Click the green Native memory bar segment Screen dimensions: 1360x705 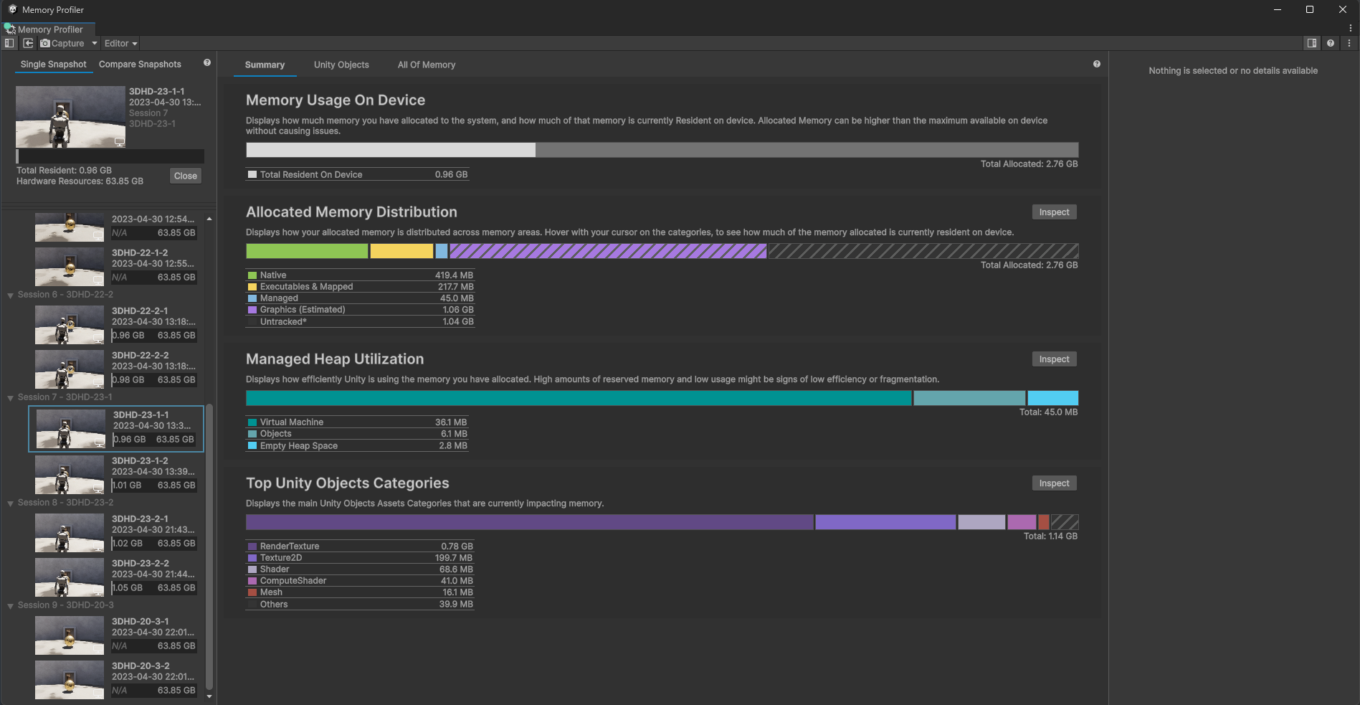point(307,251)
